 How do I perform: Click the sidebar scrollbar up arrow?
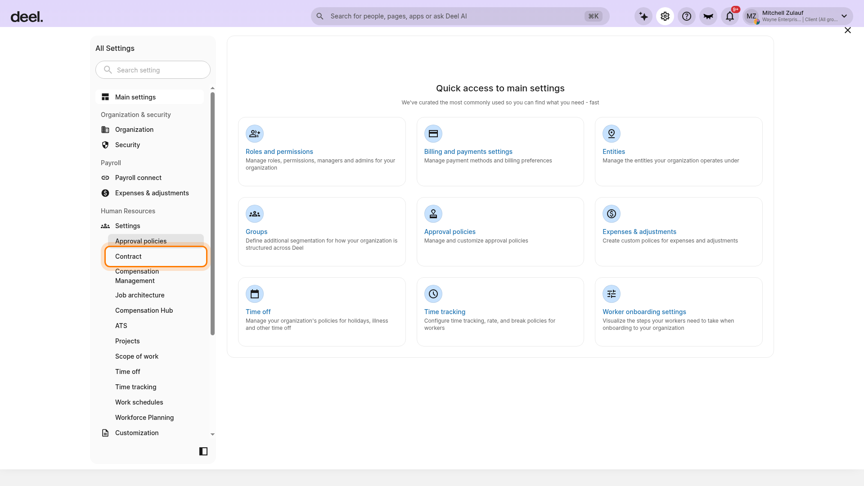213,88
